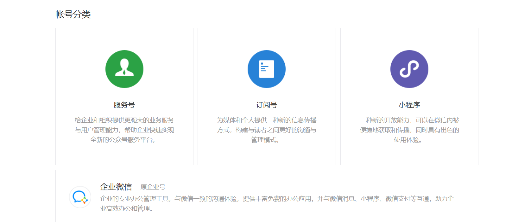Open the 企业微信 heading link

click(116, 187)
